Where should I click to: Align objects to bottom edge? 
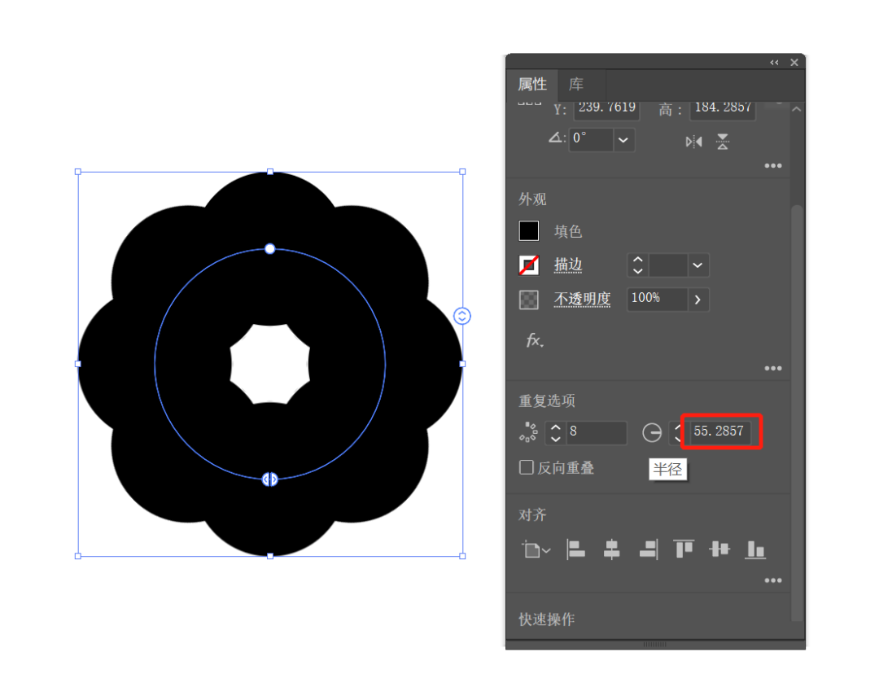tap(755, 549)
